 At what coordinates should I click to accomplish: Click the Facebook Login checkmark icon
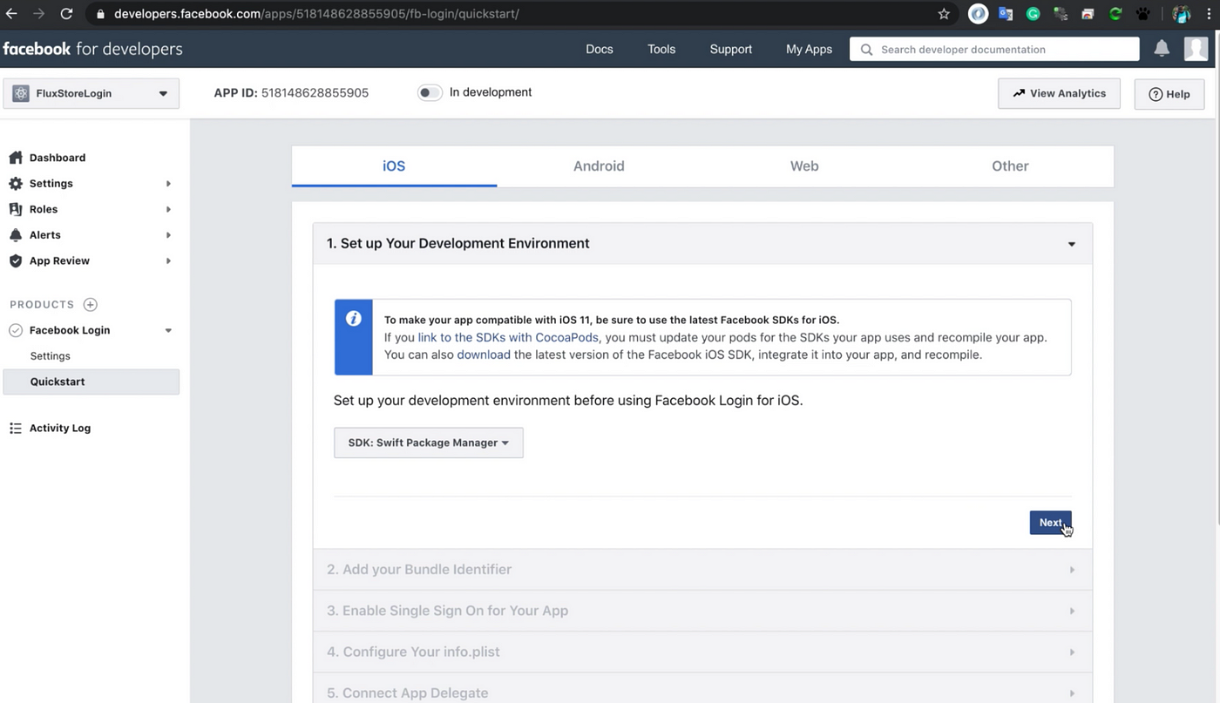pyautogui.click(x=15, y=330)
